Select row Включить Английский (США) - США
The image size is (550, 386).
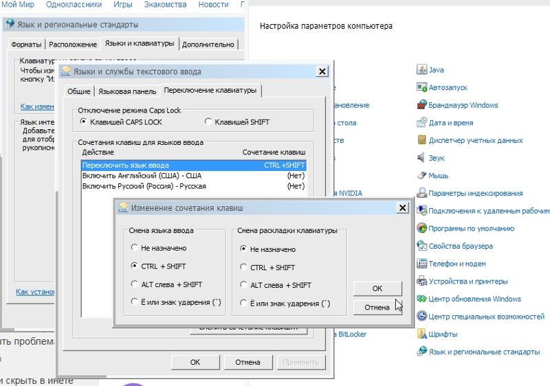[x=194, y=176]
